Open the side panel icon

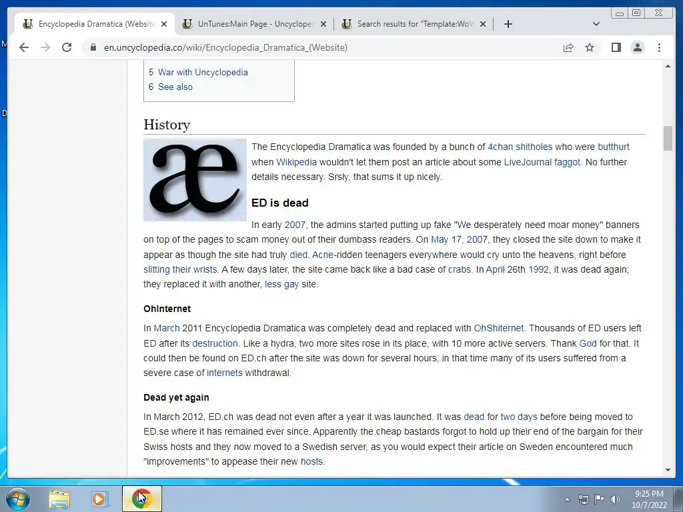point(616,47)
